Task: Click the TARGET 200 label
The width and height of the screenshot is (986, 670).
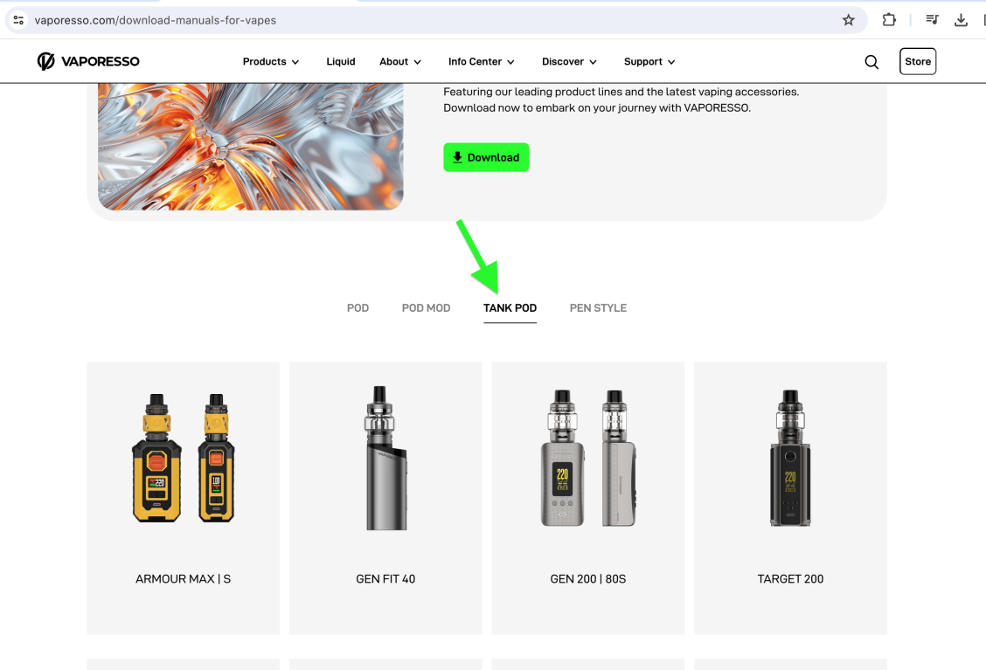Action: click(790, 579)
